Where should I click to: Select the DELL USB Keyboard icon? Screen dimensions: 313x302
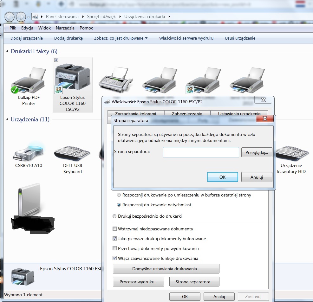72,153
